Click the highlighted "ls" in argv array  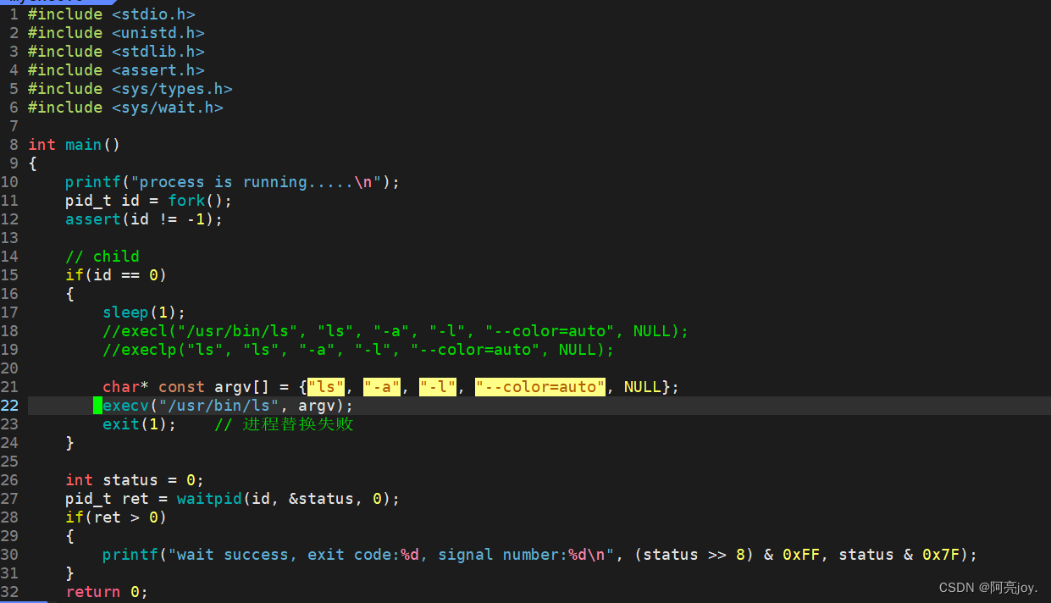click(326, 387)
